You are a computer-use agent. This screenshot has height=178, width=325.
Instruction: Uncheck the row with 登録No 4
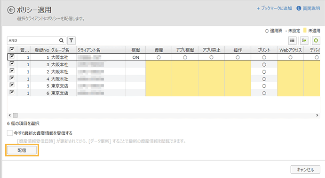pyautogui.click(x=12, y=78)
